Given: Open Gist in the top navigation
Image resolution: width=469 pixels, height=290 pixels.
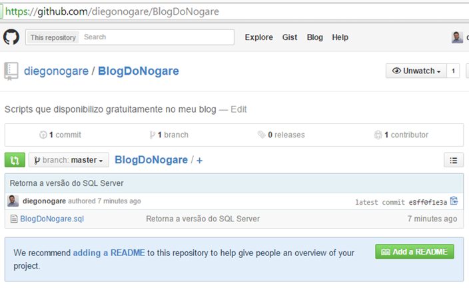Looking at the screenshot, I should click(290, 37).
